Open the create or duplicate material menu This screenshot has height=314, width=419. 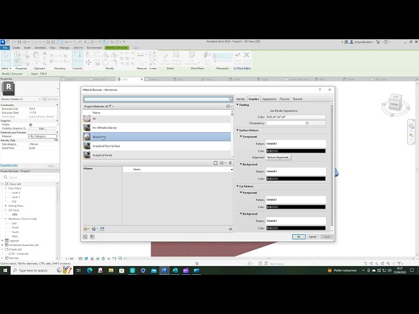tap(94, 229)
